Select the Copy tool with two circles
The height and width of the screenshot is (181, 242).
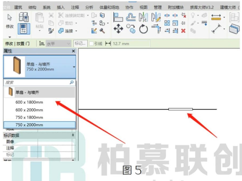[131, 29]
